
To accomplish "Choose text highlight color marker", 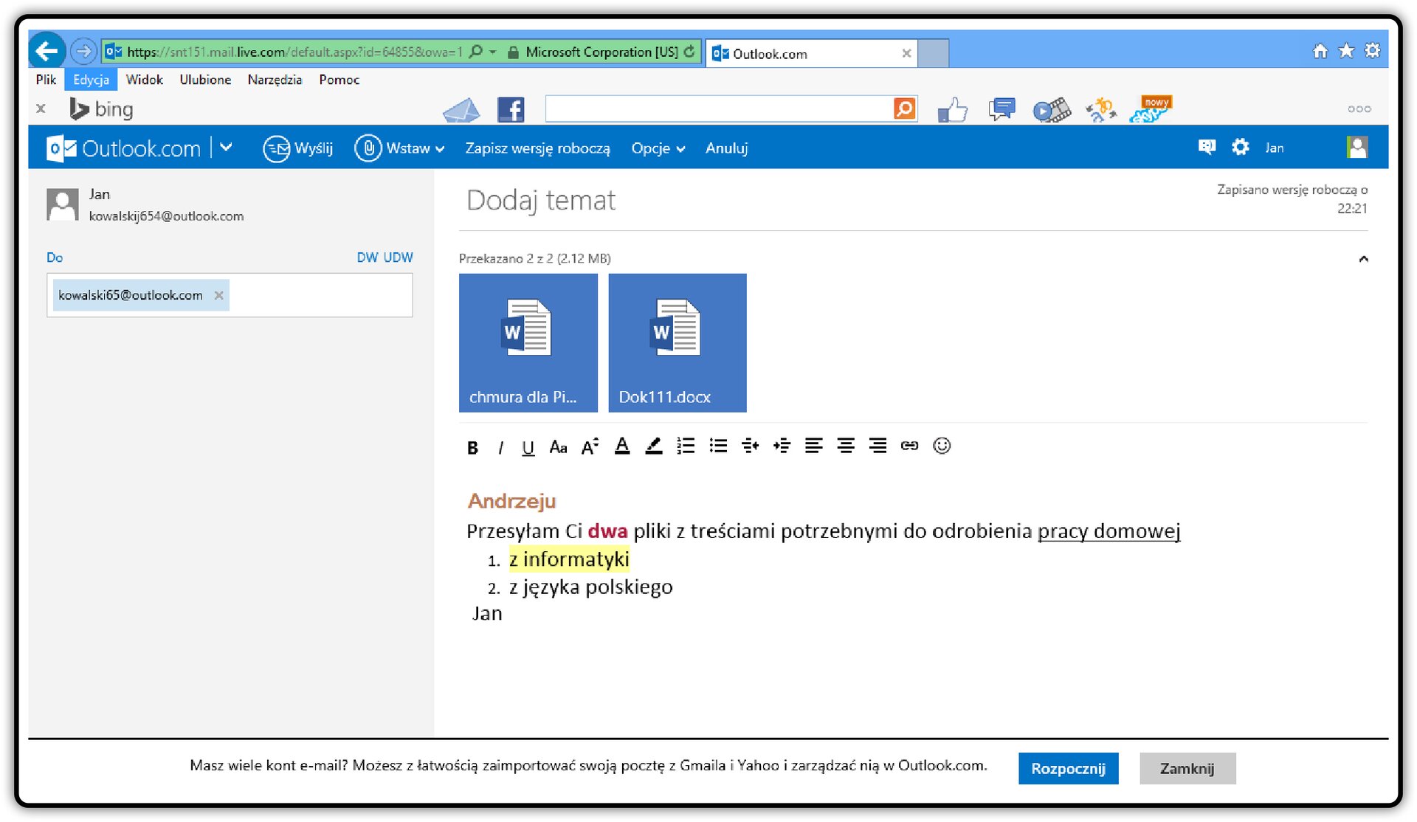I will pyautogui.click(x=653, y=446).
